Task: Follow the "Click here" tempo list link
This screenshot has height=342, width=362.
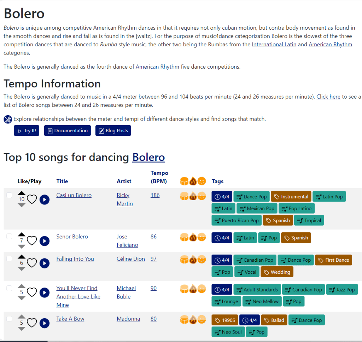Action: click(x=328, y=96)
